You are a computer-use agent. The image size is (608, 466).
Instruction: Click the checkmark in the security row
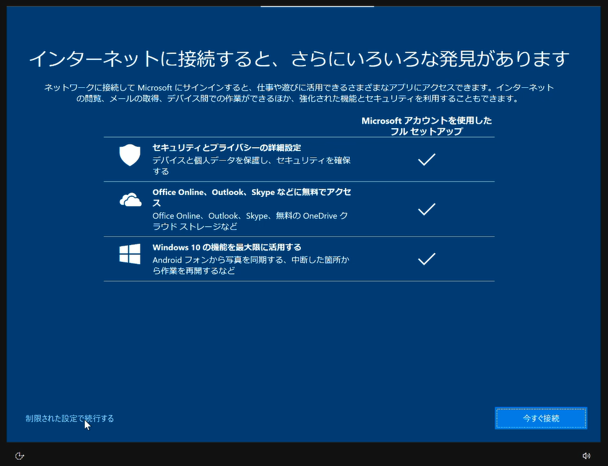coord(427,159)
